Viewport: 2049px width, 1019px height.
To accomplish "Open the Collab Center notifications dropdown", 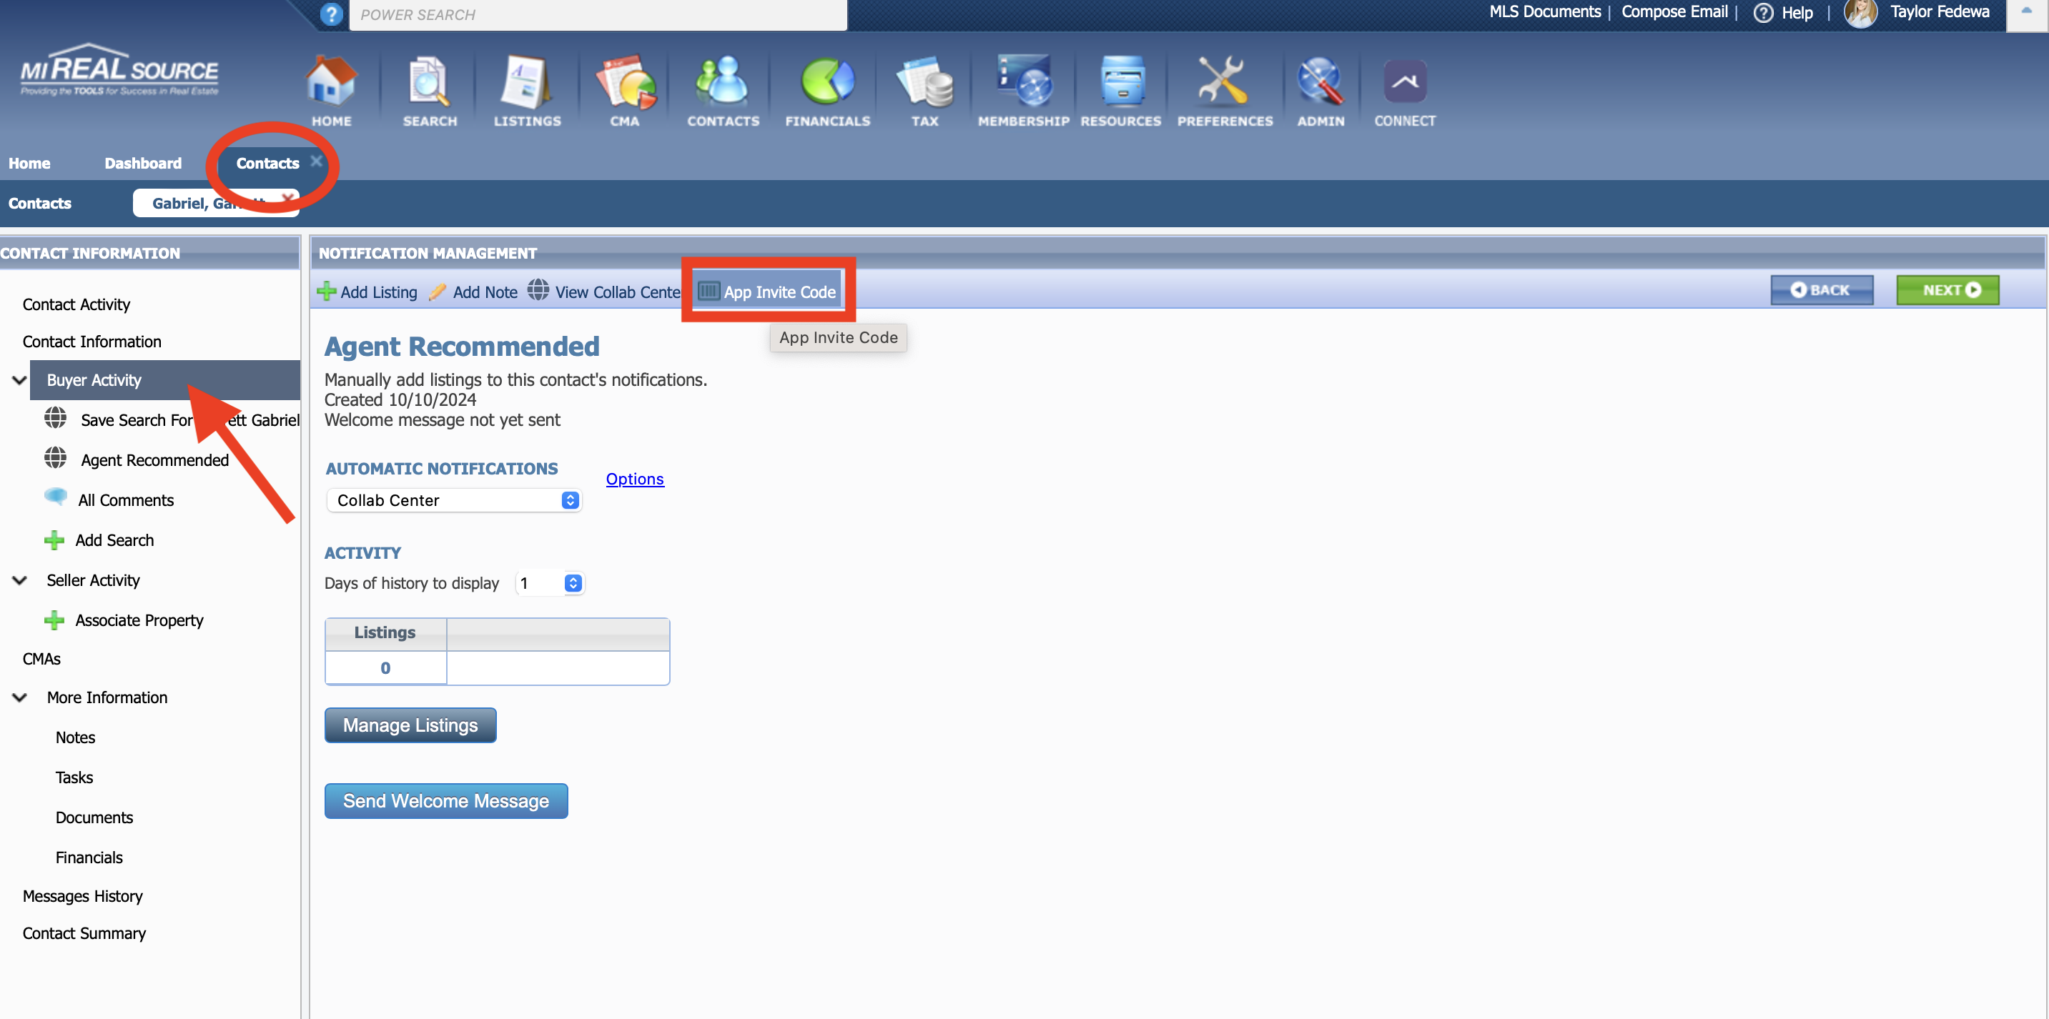I will point(454,500).
